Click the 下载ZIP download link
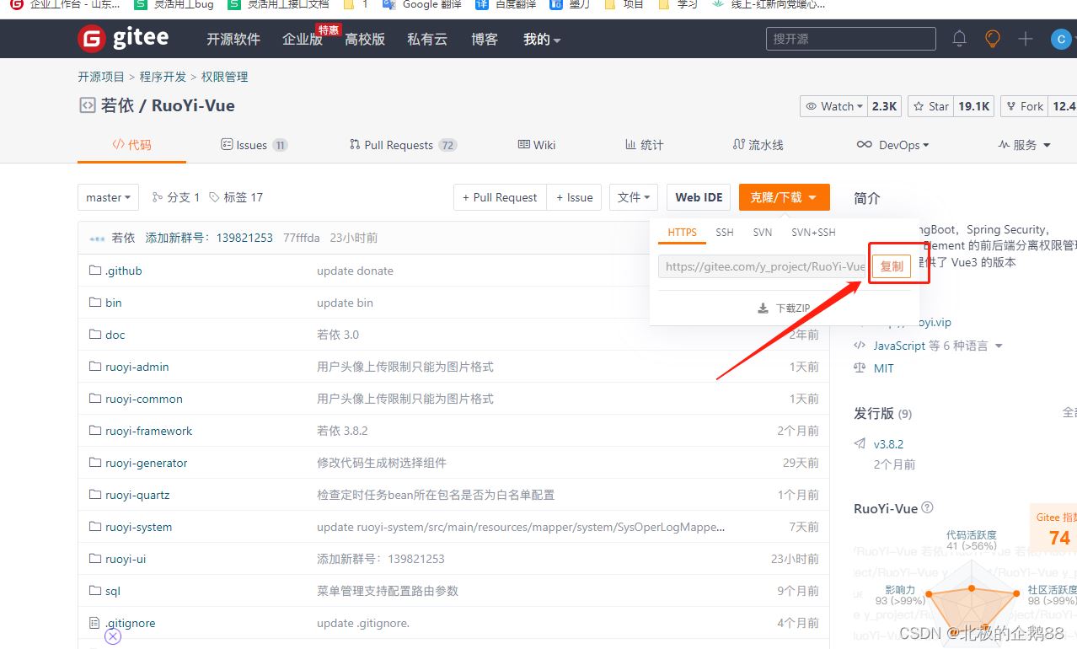The height and width of the screenshot is (649, 1077). pyautogui.click(x=784, y=307)
